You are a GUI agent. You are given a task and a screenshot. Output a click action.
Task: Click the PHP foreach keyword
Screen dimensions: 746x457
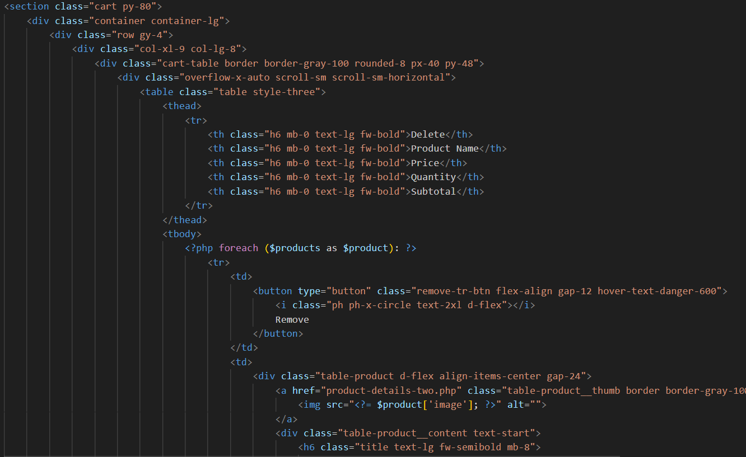pyautogui.click(x=239, y=247)
